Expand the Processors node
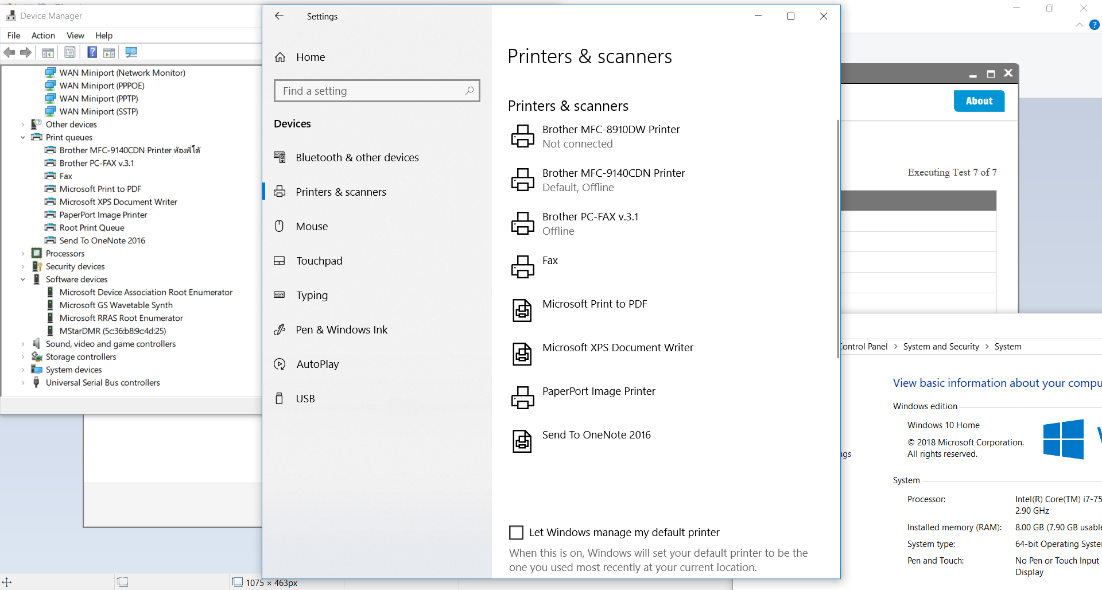Image resolution: width=1102 pixels, height=590 pixels. [23, 254]
